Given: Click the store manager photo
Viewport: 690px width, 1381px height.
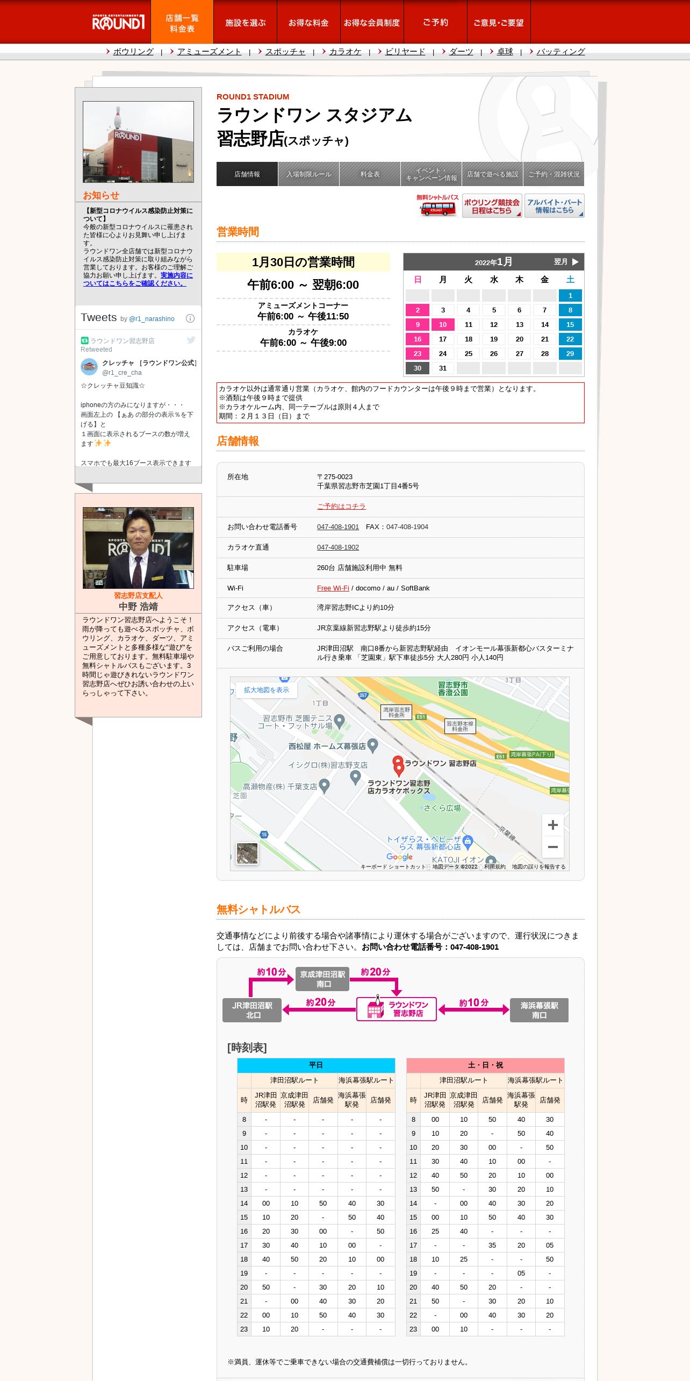Looking at the screenshot, I should click(x=138, y=547).
